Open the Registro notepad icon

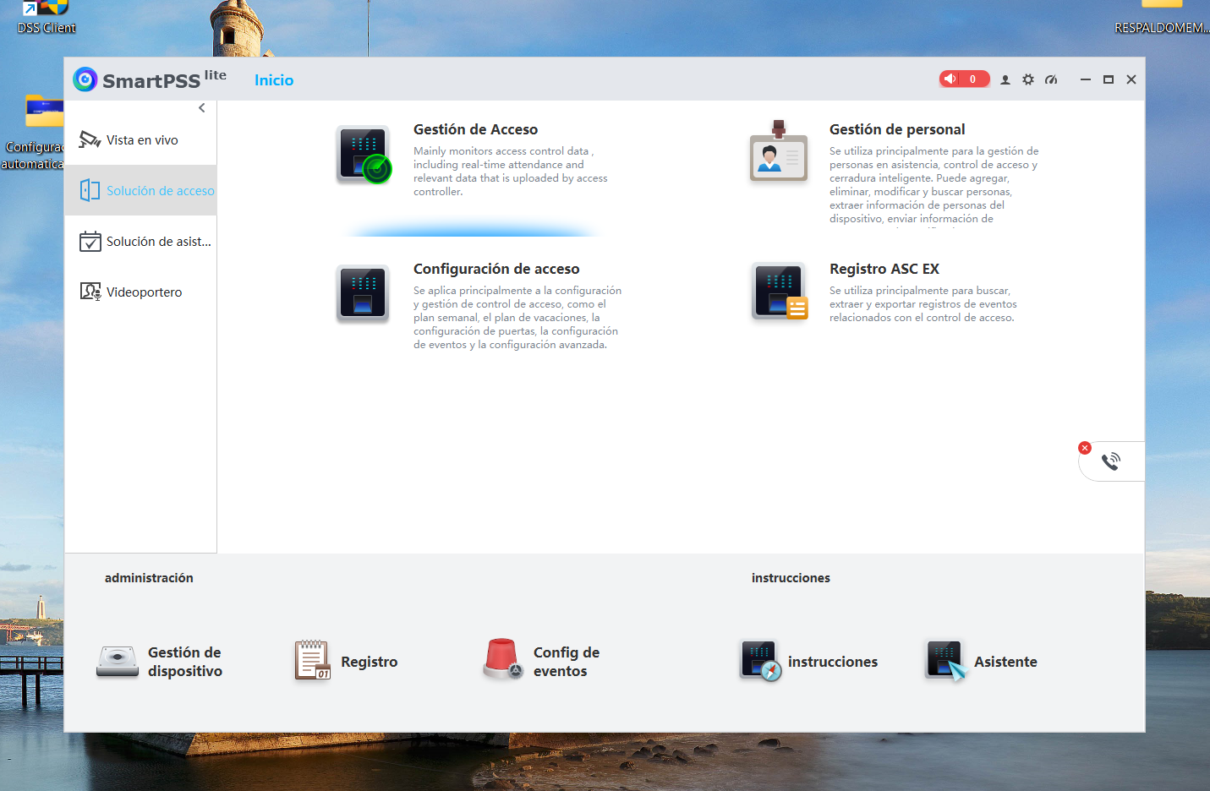(x=312, y=660)
